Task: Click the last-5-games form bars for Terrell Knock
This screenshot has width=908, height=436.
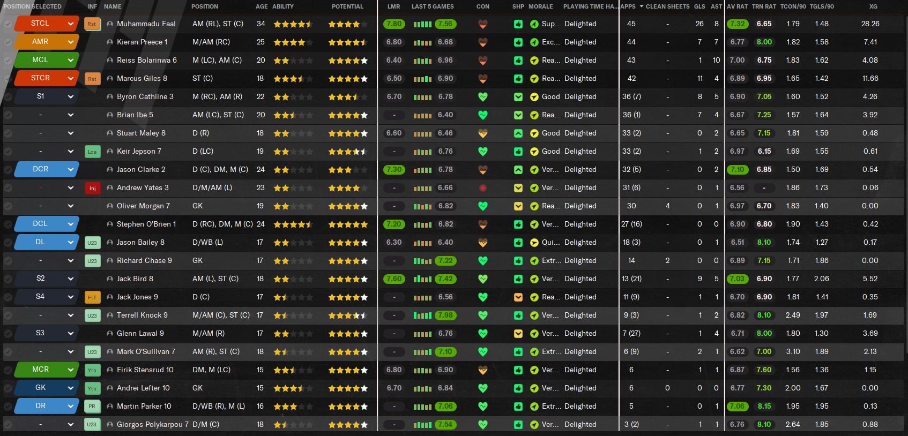Action: pos(422,315)
